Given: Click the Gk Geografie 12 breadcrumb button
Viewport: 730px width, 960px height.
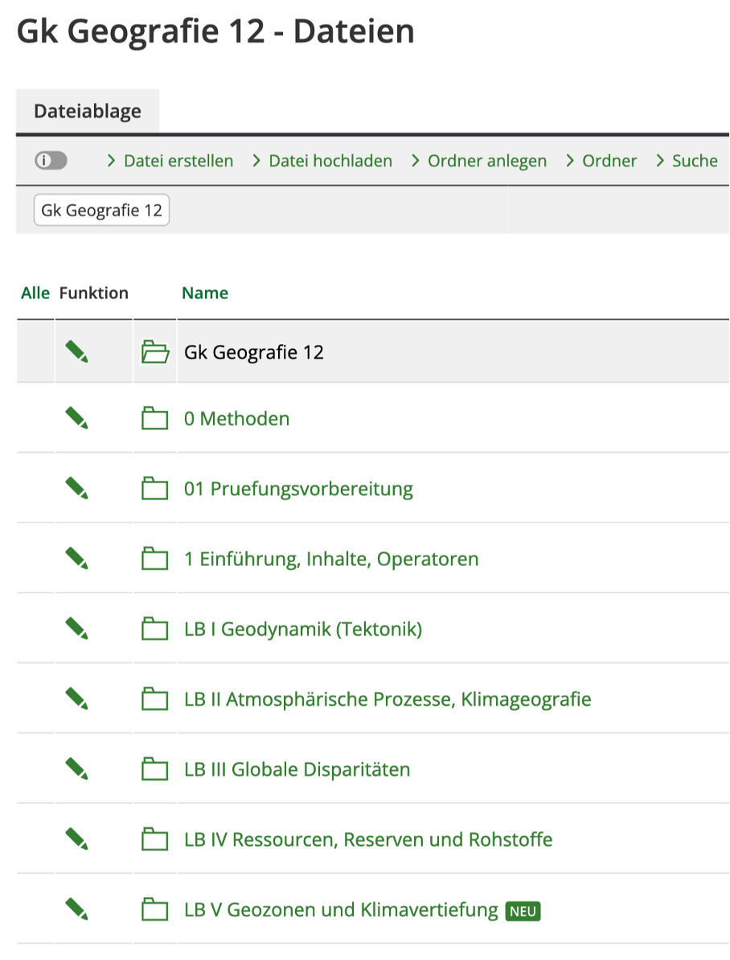Looking at the screenshot, I should 101,211.
